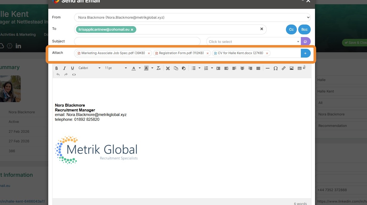Remove recipient itrisapplicantnew@zohomail.eu
Viewport: 367px width, 205px height.
[132, 30]
